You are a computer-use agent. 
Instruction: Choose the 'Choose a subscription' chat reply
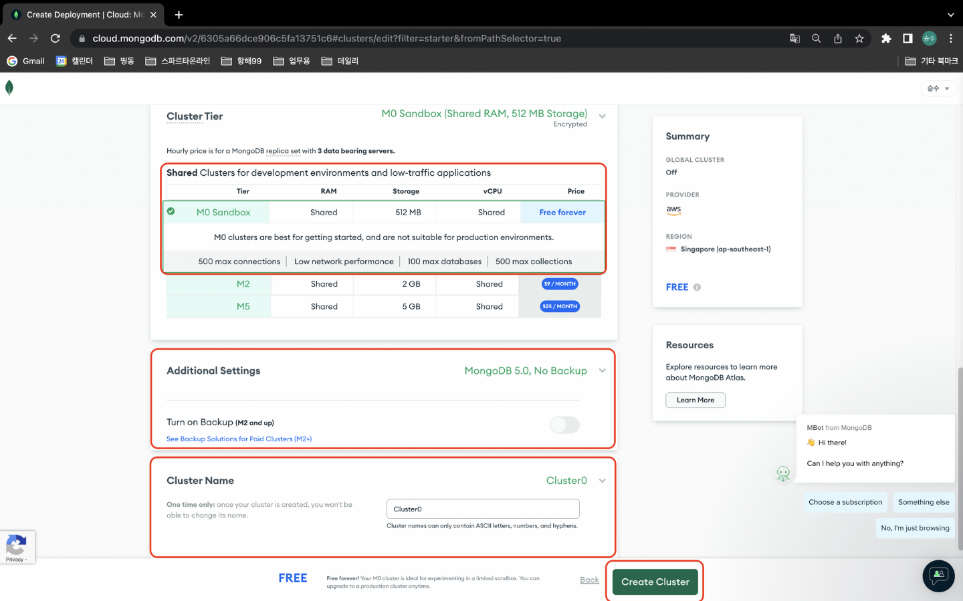[845, 502]
